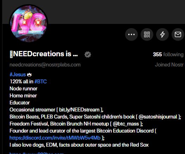This screenshot has width=185, height=154.
Task: Click the dark profile banner area
Action: click(x=116, y=12)
